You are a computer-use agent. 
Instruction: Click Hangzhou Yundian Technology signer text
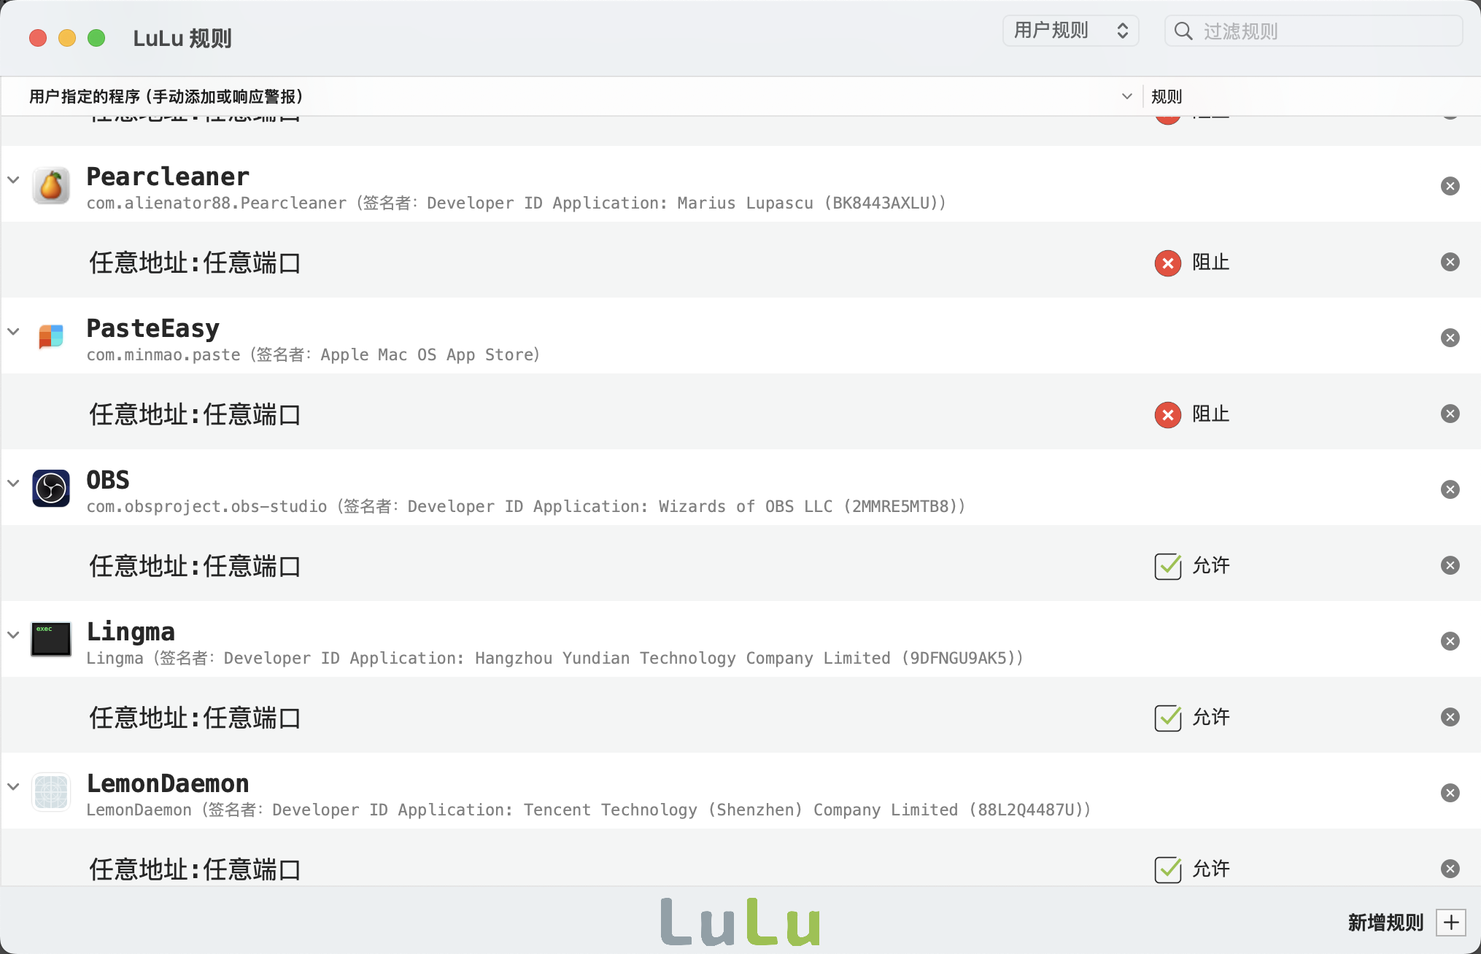[554, 658]
